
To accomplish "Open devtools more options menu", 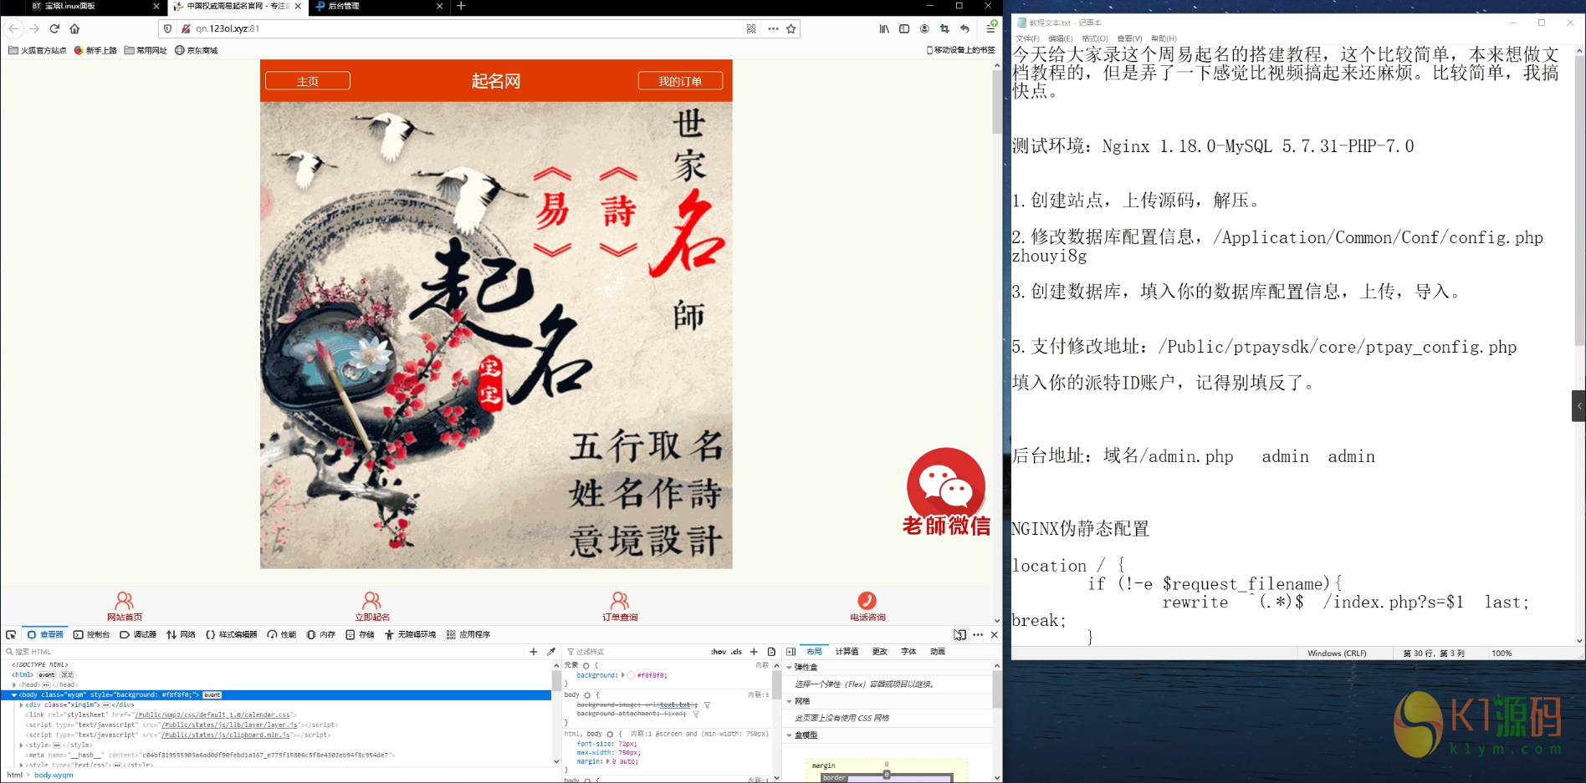I will (978, 634).
